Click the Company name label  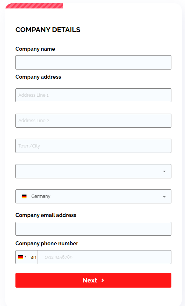click(35, 49)
